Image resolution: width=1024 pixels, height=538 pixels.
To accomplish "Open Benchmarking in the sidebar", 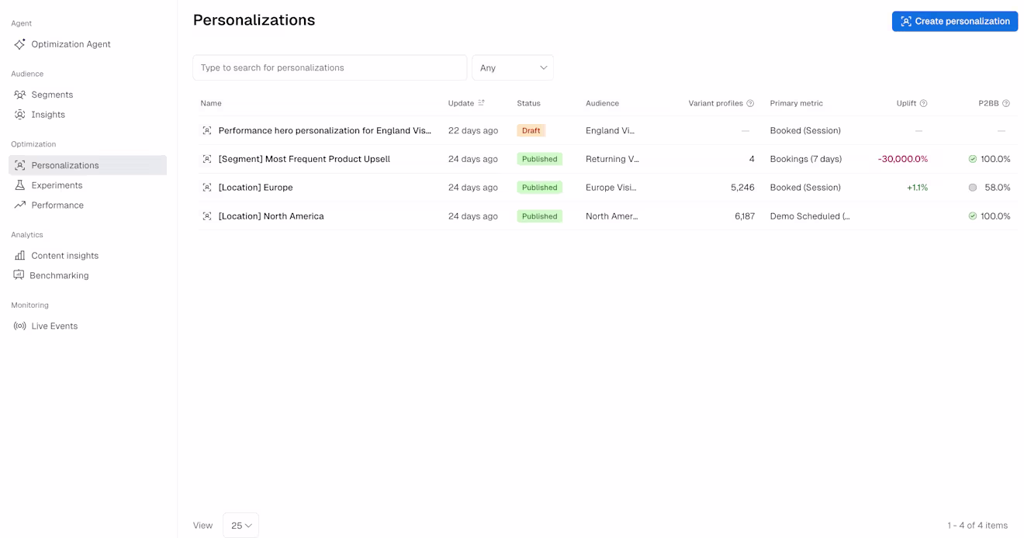I will point(59,275).
